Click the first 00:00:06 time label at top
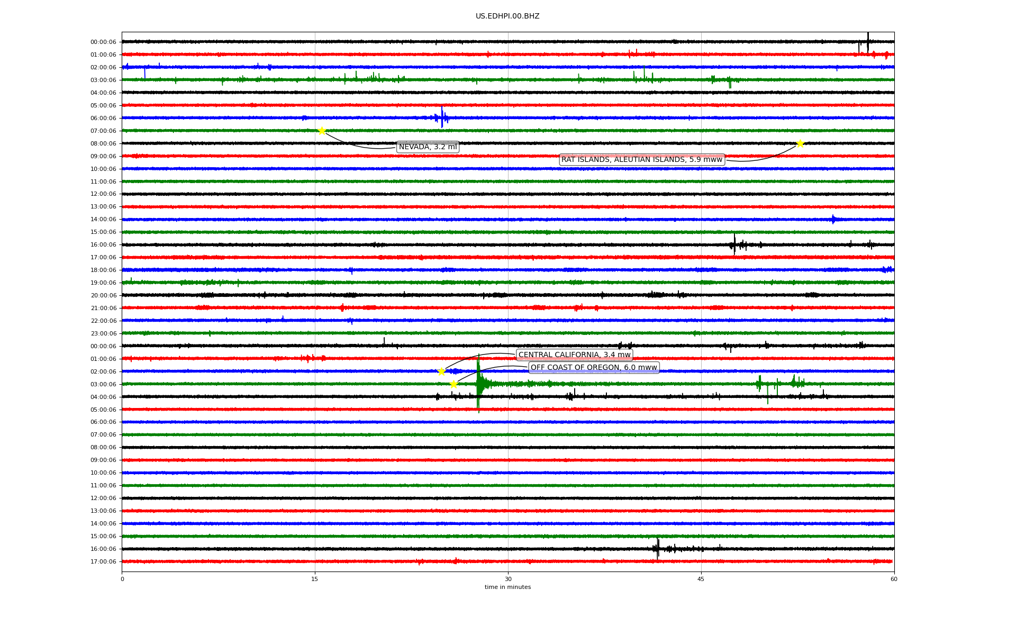 103,42
